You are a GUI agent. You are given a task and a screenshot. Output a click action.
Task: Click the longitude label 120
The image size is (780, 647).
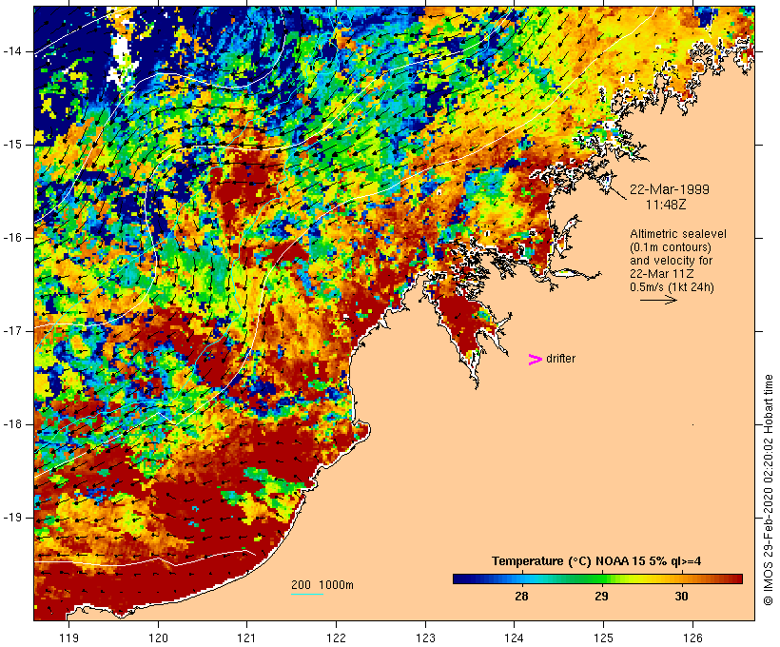pyautogui.click(x=158, y=637)
